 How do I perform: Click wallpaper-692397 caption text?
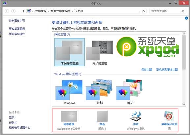point(69,129)
